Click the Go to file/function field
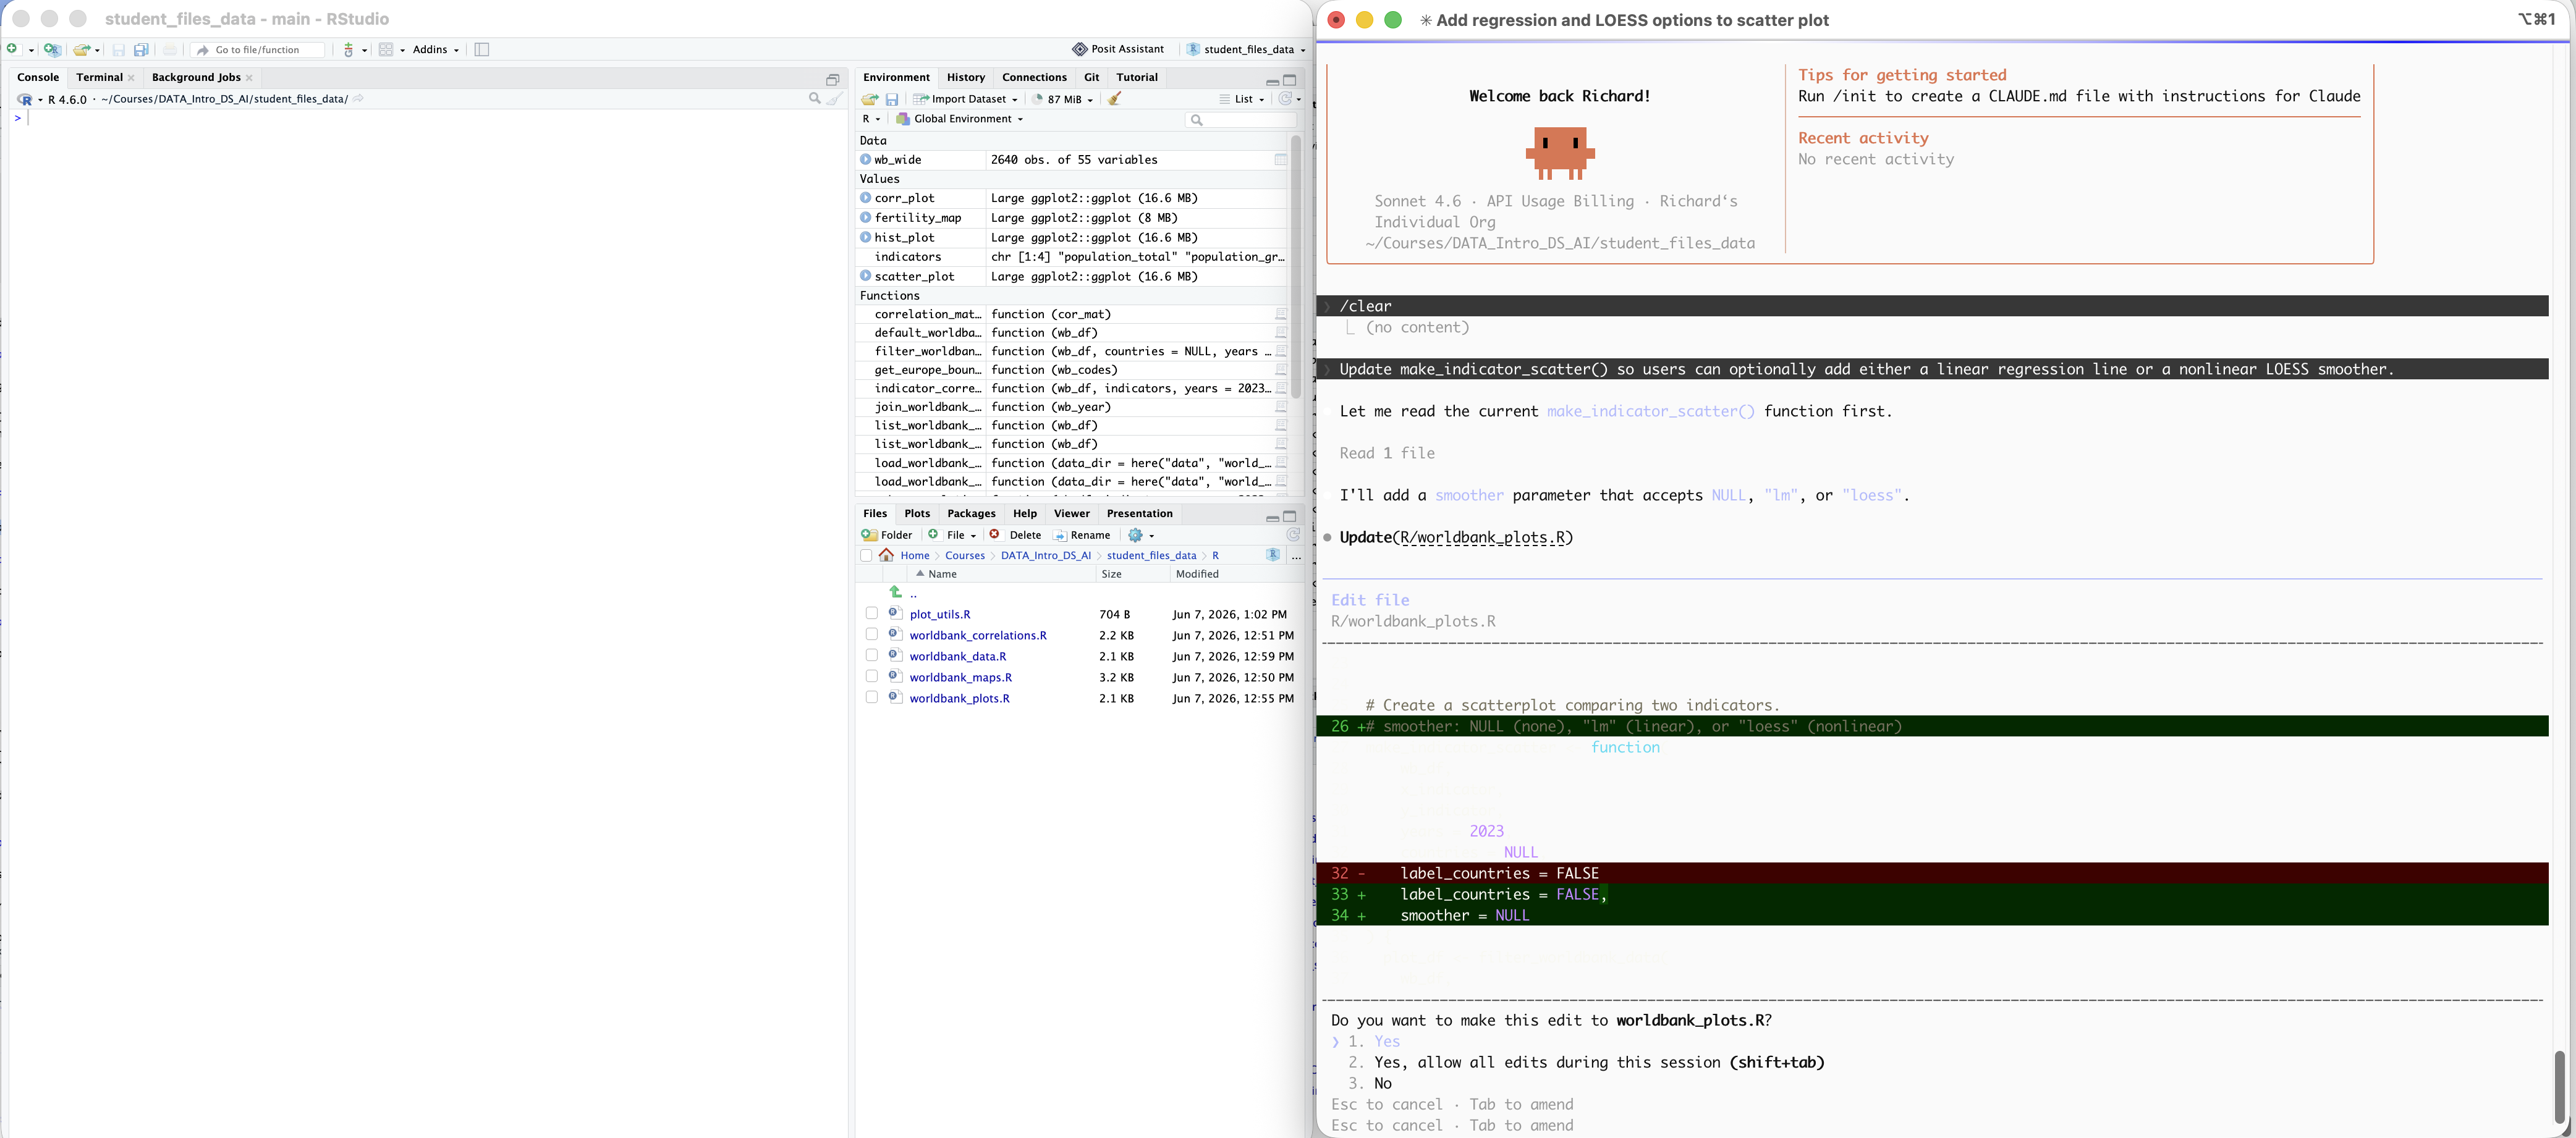 pos(258,49)
